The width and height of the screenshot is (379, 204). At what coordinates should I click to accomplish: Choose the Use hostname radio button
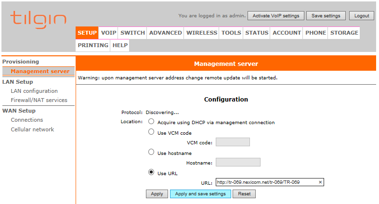[151, 152]
